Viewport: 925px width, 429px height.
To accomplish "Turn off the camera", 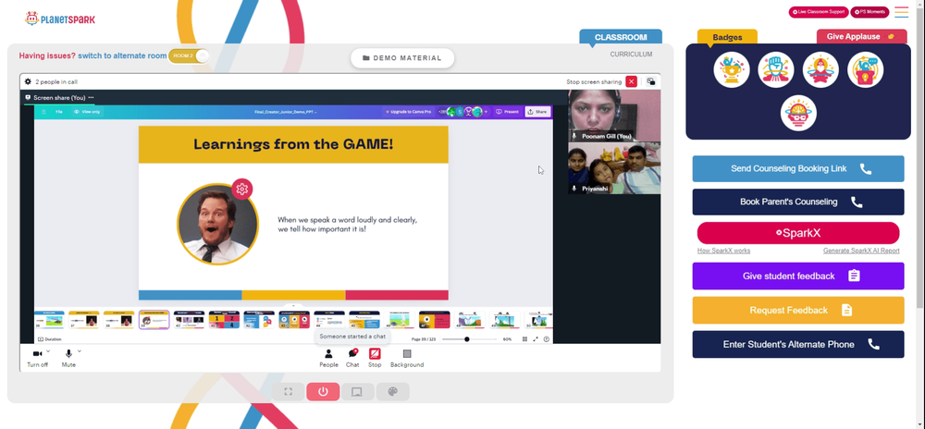I will (x=37, y=357).
